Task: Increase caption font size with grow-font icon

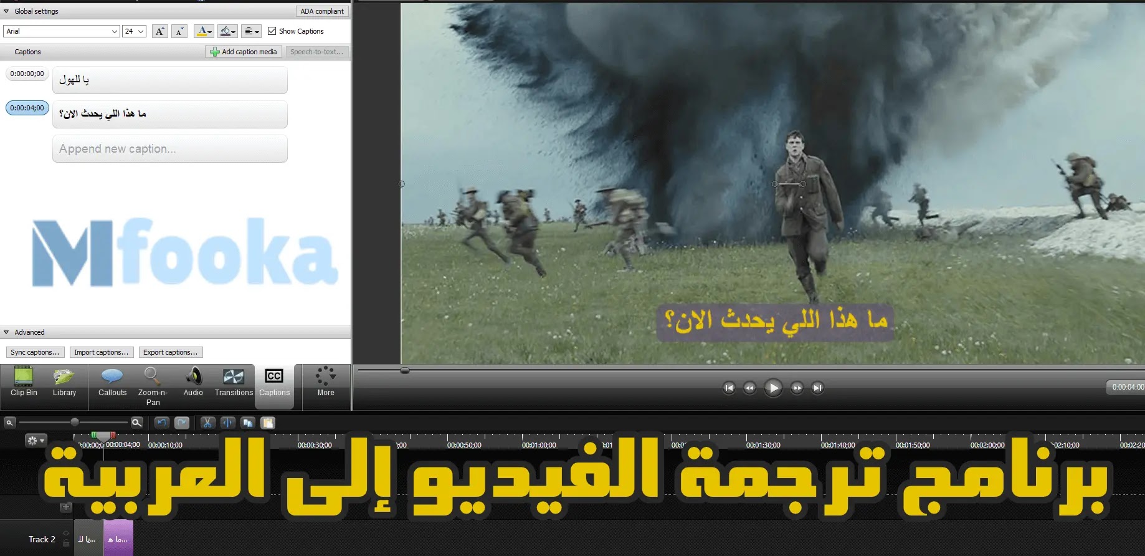Action: 159,31
